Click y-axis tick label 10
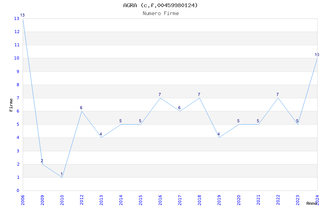This screenshot has height=207, width=321. point(17,58)
